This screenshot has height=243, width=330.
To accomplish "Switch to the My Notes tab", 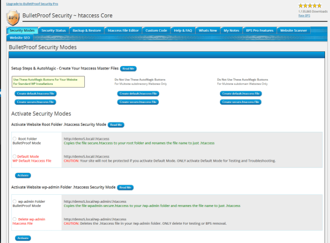I will click(x=231, y=30).
